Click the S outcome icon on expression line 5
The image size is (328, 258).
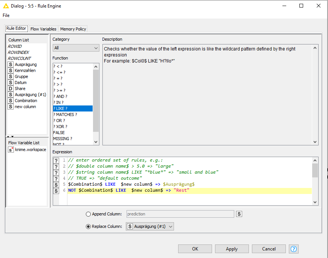coord(56,185)
